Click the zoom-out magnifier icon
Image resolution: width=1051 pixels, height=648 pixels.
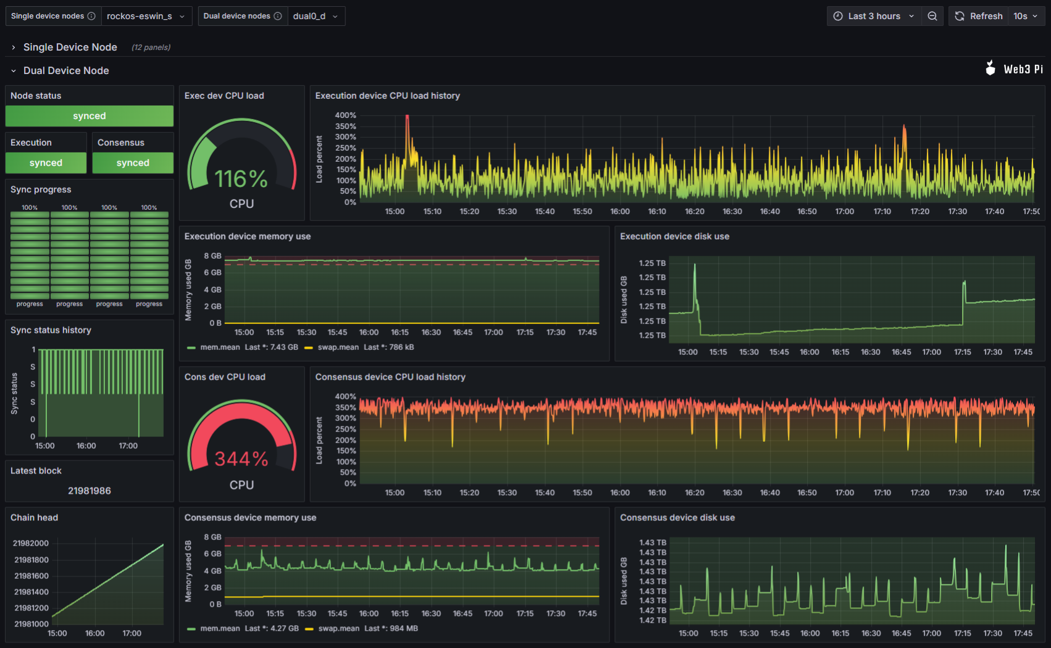pyautogui.click(x=932, y=15)
